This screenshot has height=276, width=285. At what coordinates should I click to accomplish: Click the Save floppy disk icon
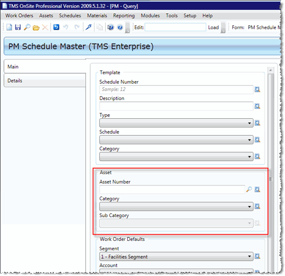click(x=18, y=27)
